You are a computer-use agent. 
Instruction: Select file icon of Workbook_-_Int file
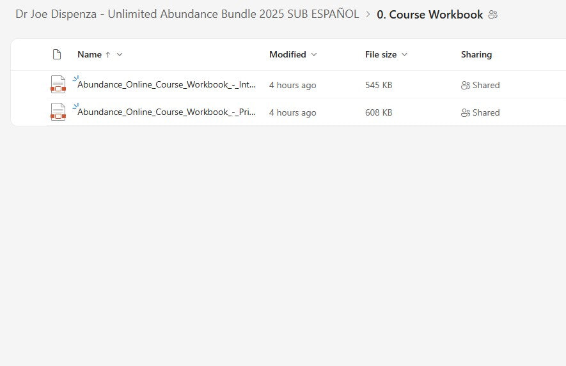pyautogui.click(x=58, y=84)
